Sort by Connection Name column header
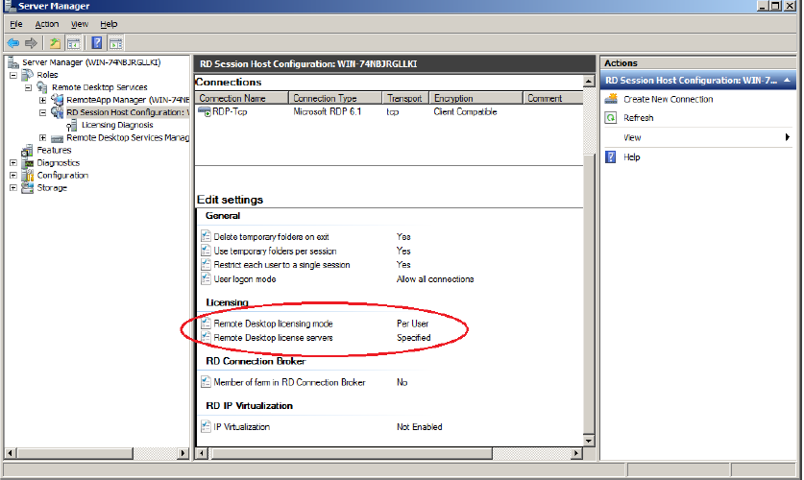Image resolution: width=804 pixels, height=480 pixels. 242,98
